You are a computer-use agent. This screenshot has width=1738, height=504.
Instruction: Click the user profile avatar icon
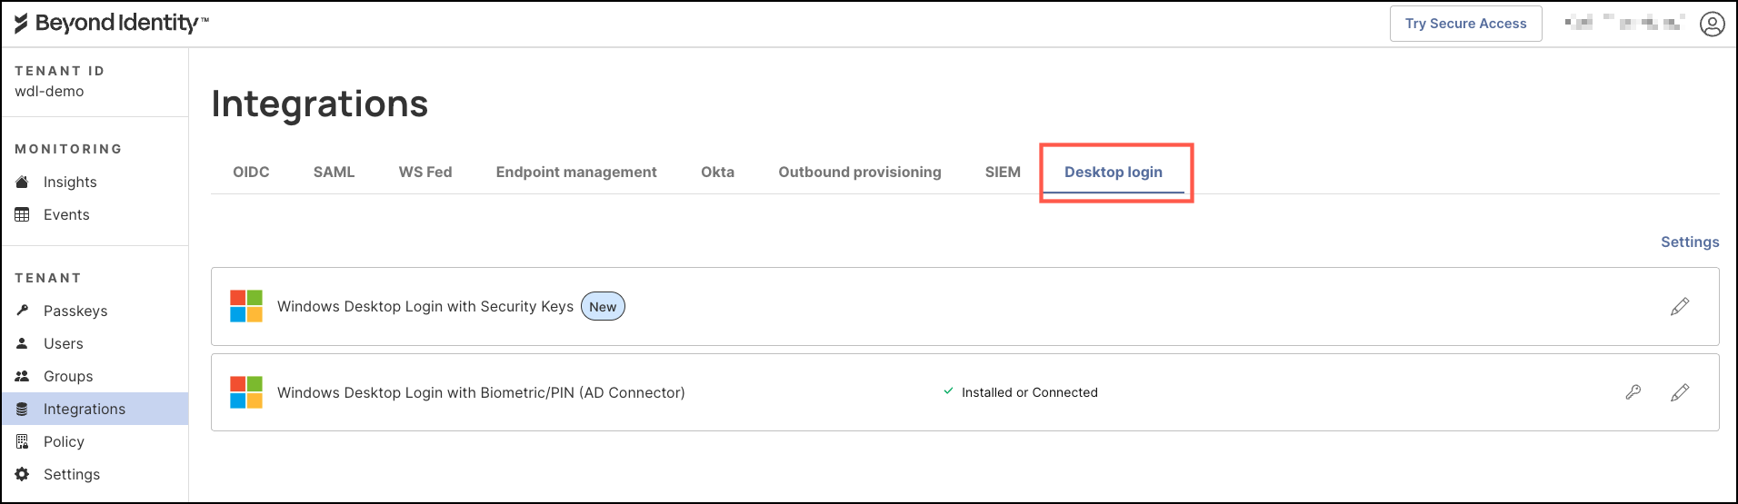click(x=1712, y=24)
